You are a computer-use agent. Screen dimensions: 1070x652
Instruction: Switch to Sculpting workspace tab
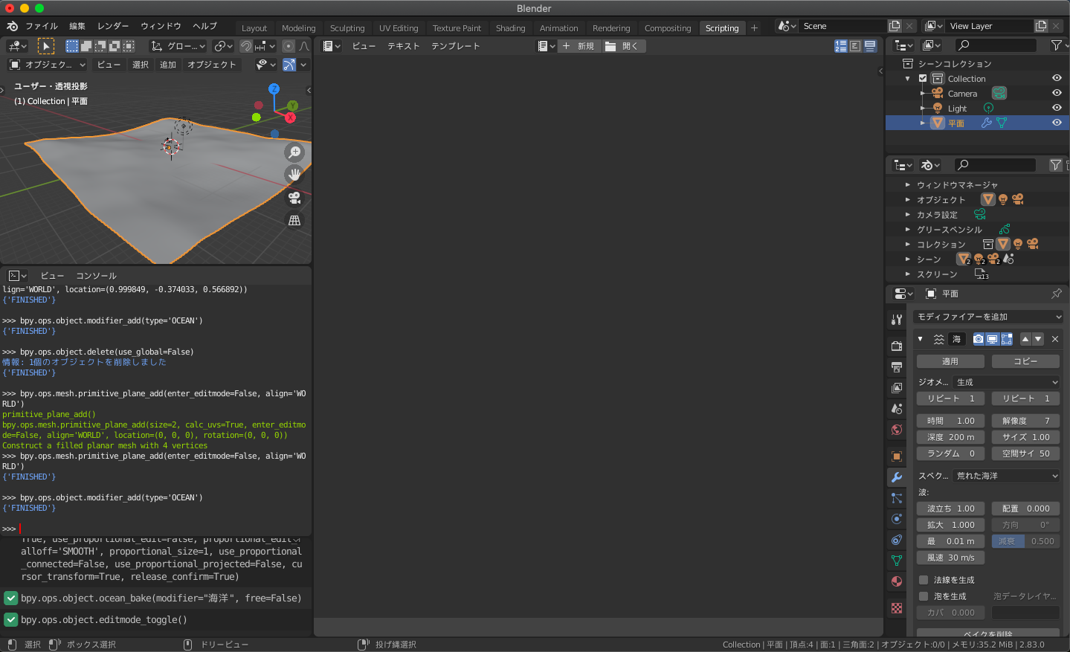(347, 28)
